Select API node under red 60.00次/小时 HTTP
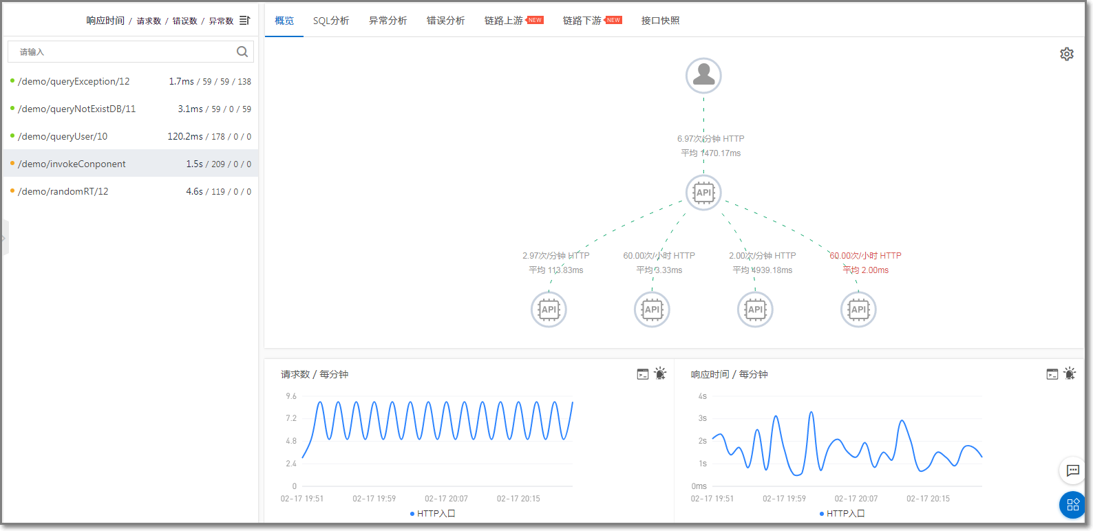Image resolution: width=1093 pixels, height=531 pixels. [858, 310]
